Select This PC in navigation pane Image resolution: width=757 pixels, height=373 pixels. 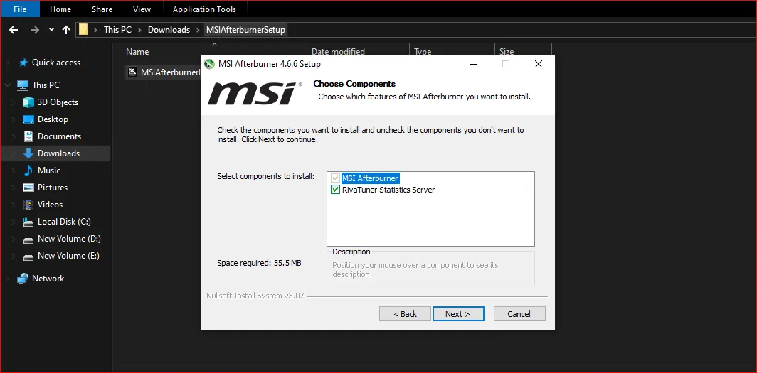click(46, 85)
